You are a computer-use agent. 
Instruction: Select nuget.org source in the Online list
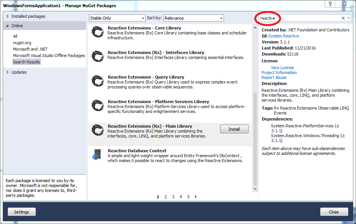point(22,43)
